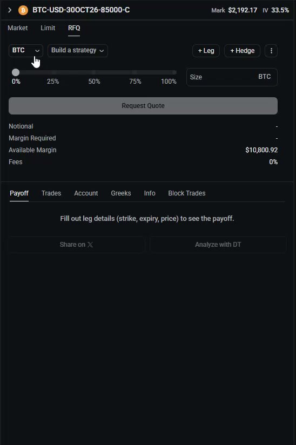
Task: Open the three-dot more options menu
Action: [271, 51]
